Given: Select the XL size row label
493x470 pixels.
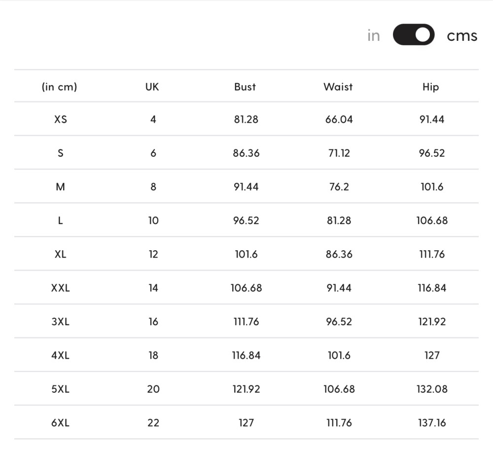Looking at the screenshot, I should point(60,254).
